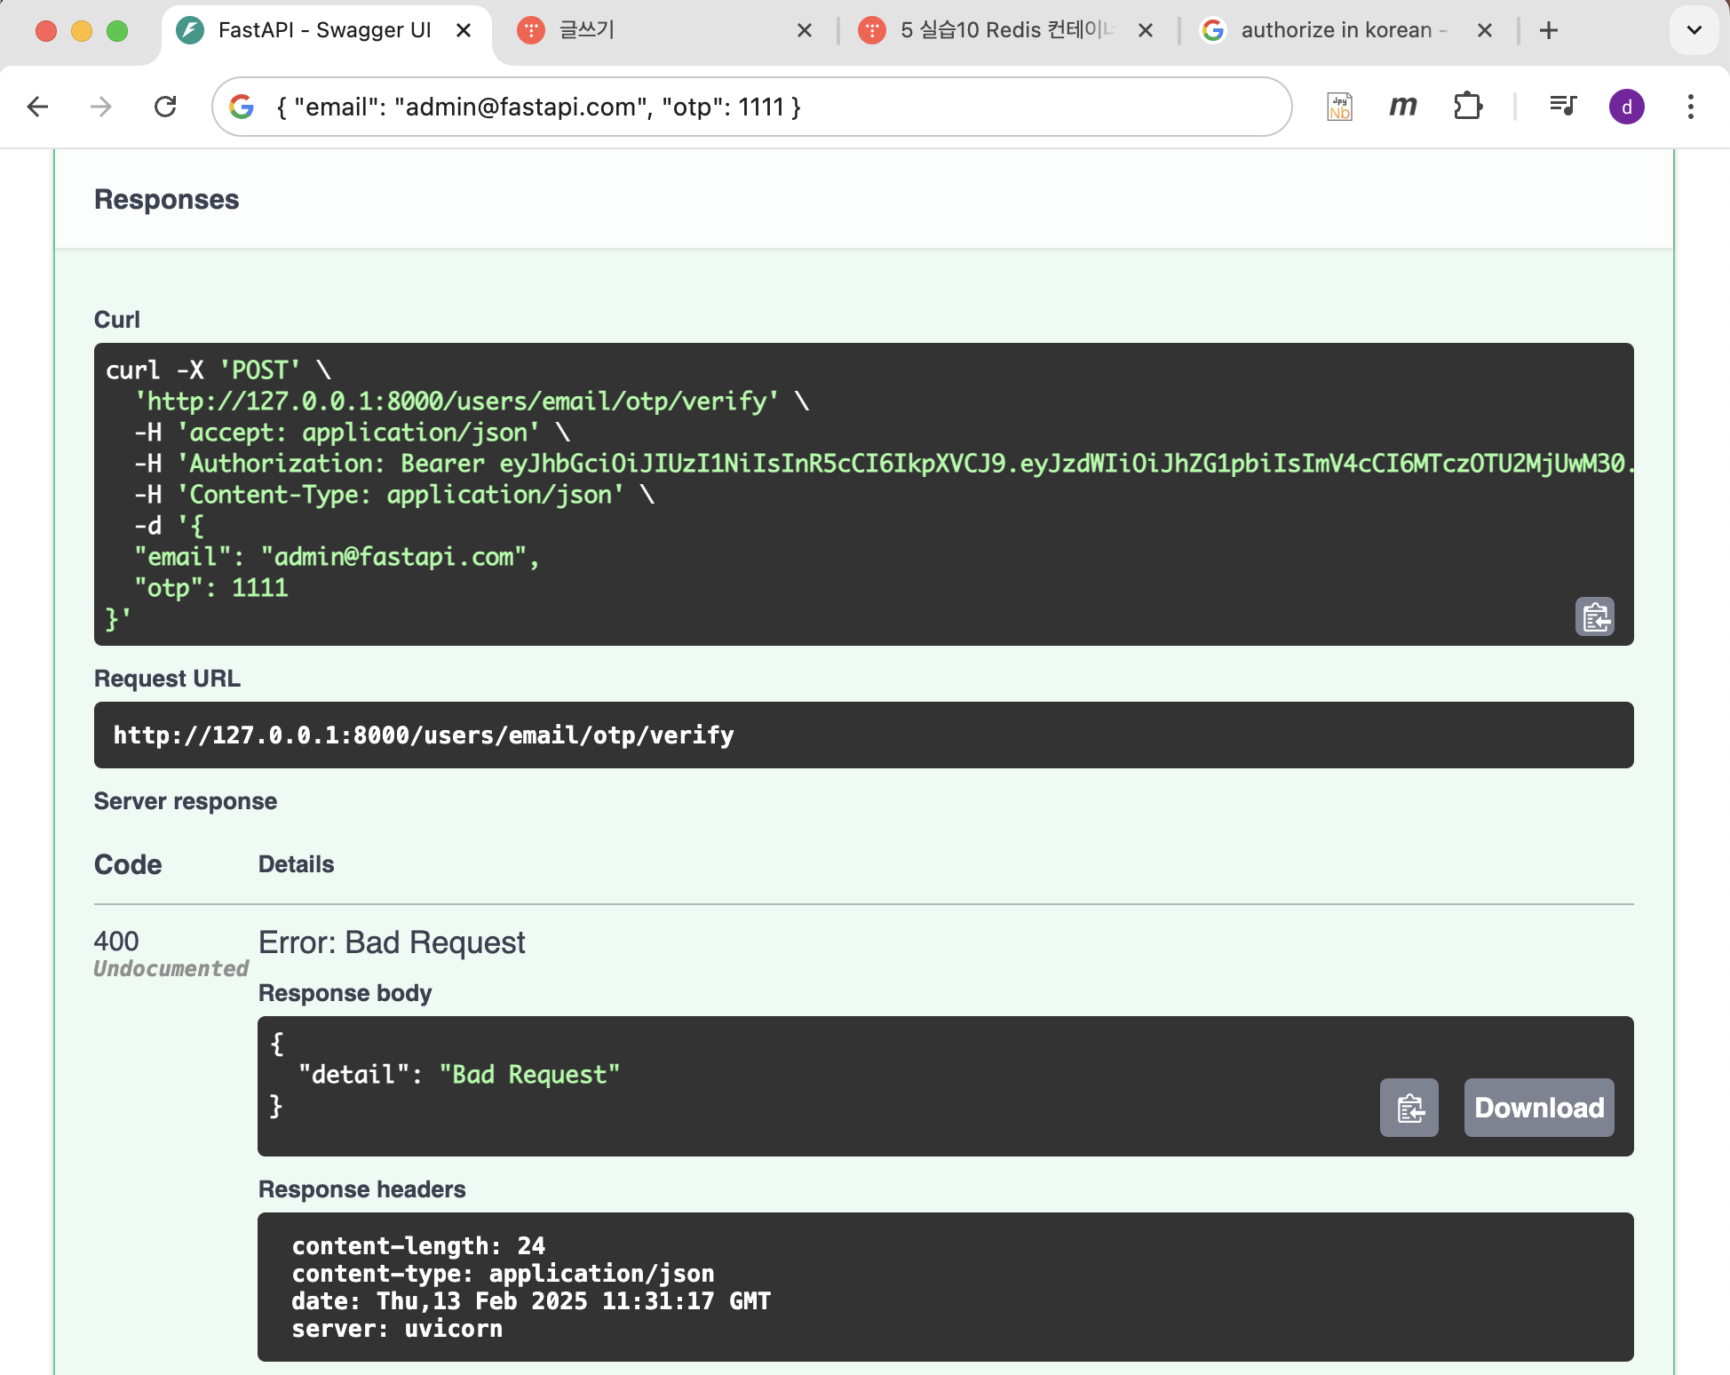1730x1375 pixels.
Task: Open the Chrome three-dot menu
Action: coord(1690,107)
